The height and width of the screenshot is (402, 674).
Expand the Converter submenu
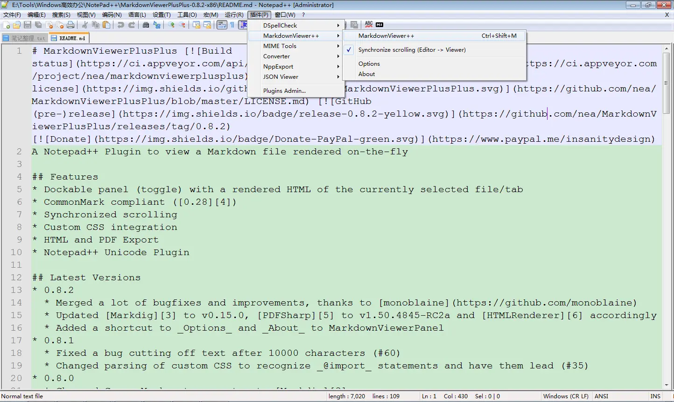pyautogui.click(x=296, y=56)
